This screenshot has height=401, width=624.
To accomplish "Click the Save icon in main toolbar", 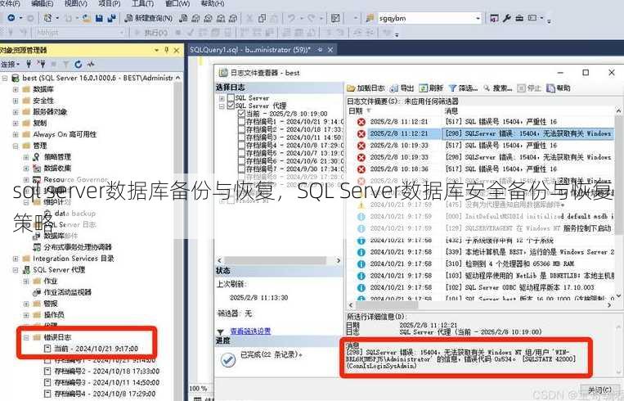I will coord(100,18).
